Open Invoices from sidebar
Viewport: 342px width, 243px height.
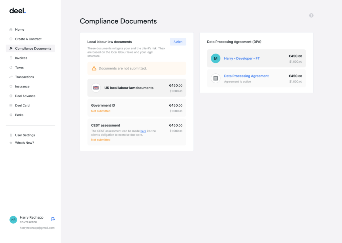(30, 58)
